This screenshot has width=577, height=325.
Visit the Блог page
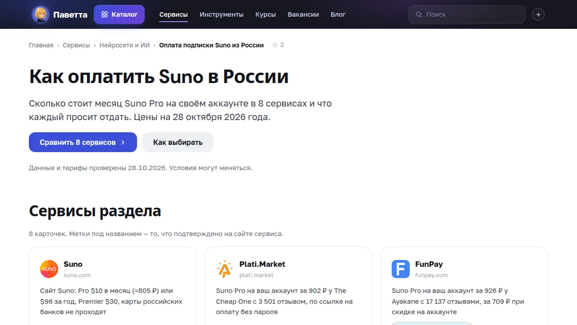338,14
